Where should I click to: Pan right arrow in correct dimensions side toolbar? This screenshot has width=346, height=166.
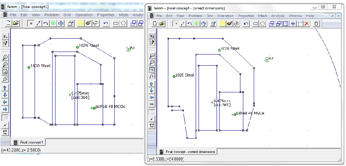tap(152, 104)
